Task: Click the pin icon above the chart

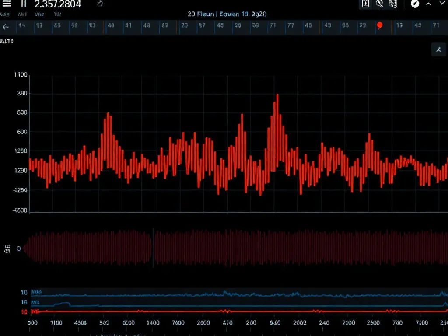Action: pyautogui.click(x=438, y=50)
